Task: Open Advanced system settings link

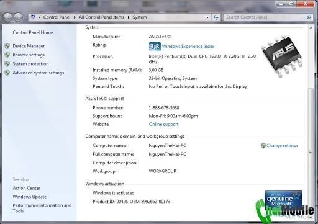Action: coord(39,73)
